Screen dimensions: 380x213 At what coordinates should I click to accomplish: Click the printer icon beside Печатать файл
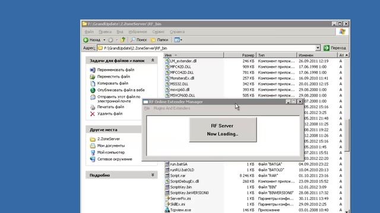coord(93,107)
